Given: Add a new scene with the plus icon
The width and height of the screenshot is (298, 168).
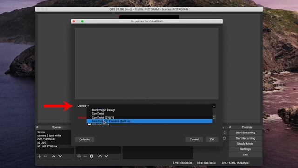Looking at the screenshot, I should click(x=39, y=156).
